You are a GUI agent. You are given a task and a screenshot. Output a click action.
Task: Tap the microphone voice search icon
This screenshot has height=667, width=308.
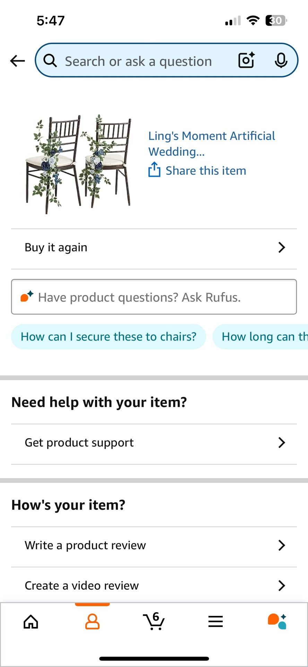pos(281,60)
